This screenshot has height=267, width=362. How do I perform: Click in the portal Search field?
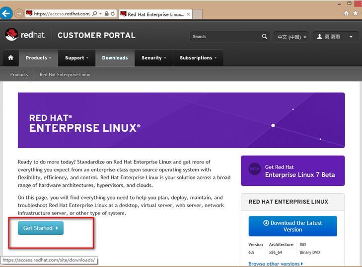[226, 37]
